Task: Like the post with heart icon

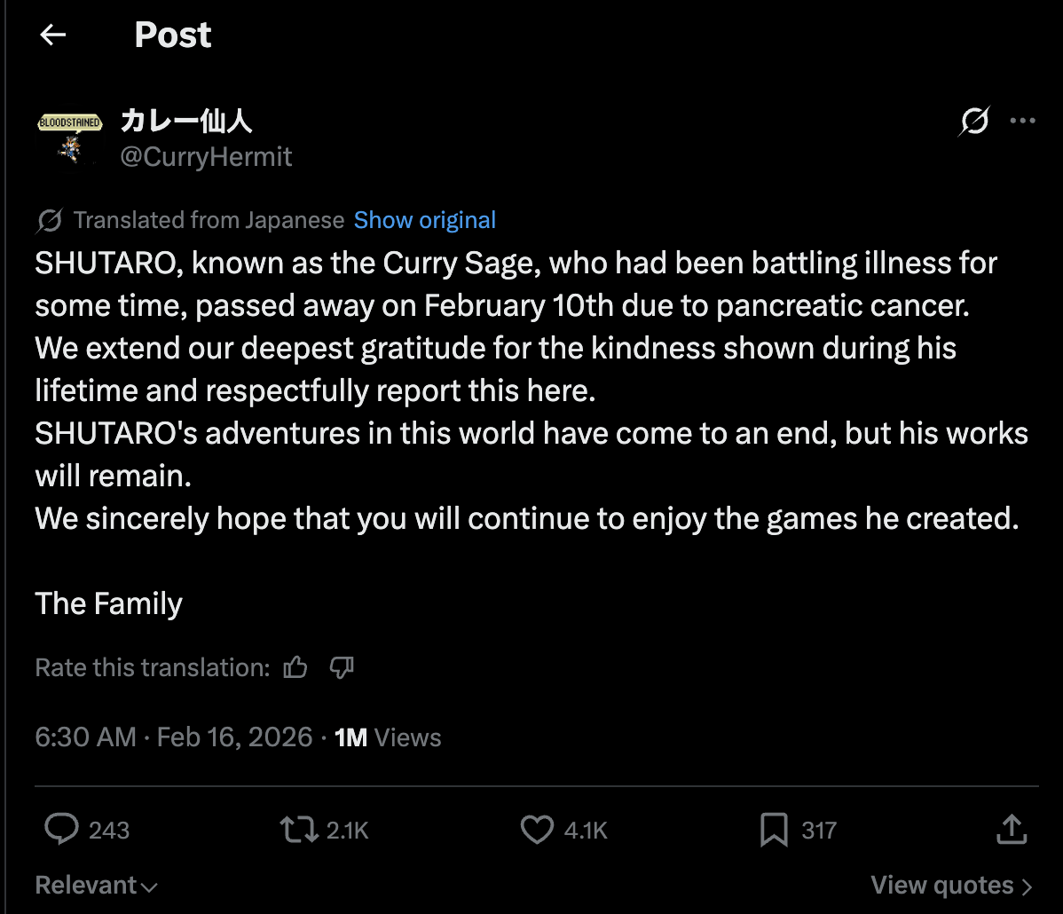Action: (x=536, y=830)
